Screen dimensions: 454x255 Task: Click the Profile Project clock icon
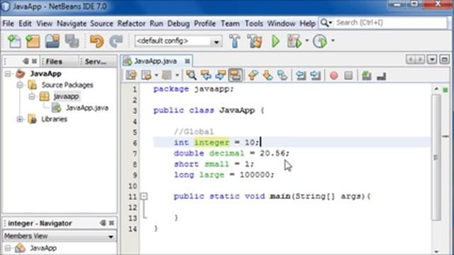tap(320, 41)
